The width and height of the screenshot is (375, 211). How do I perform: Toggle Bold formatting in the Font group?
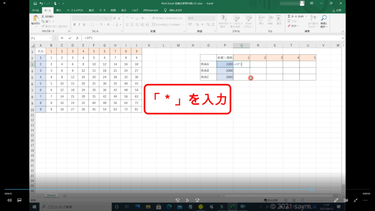[x=74, y=25]
